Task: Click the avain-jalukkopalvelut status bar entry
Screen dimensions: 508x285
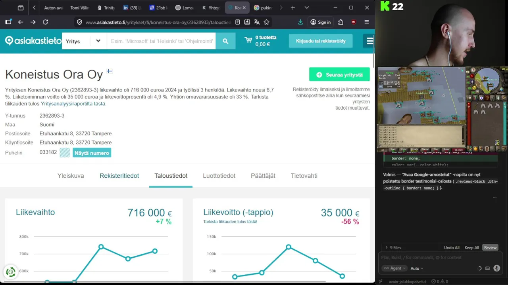Action: [x=407, y=281]
